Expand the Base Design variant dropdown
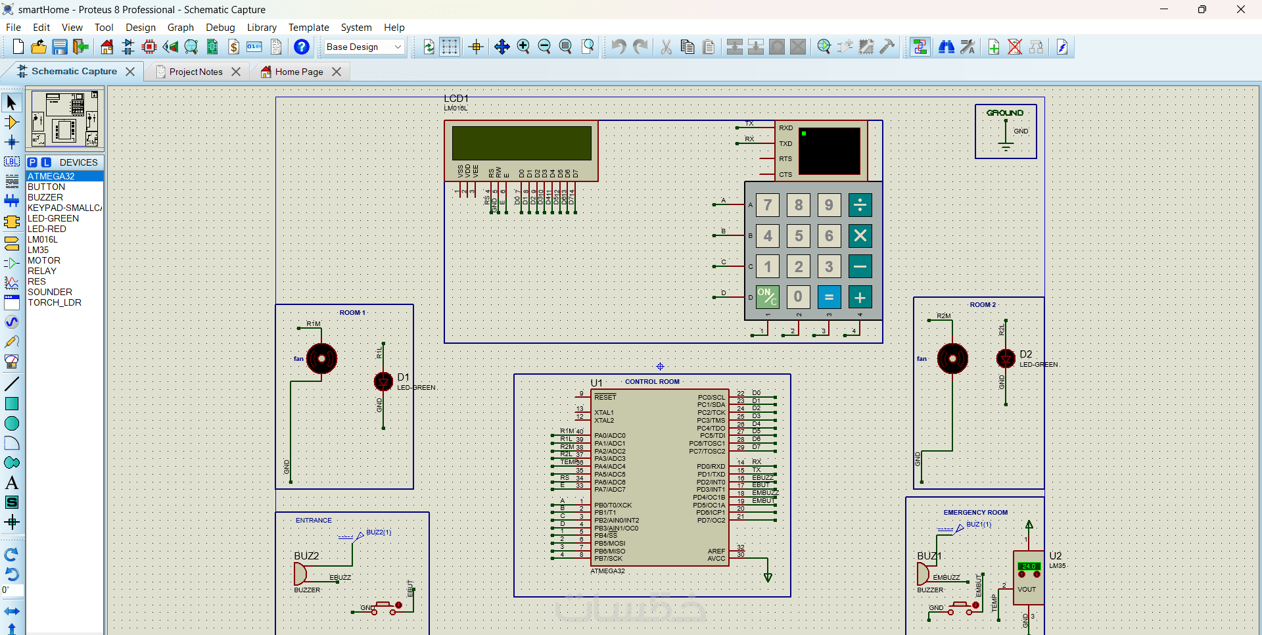 398,47
